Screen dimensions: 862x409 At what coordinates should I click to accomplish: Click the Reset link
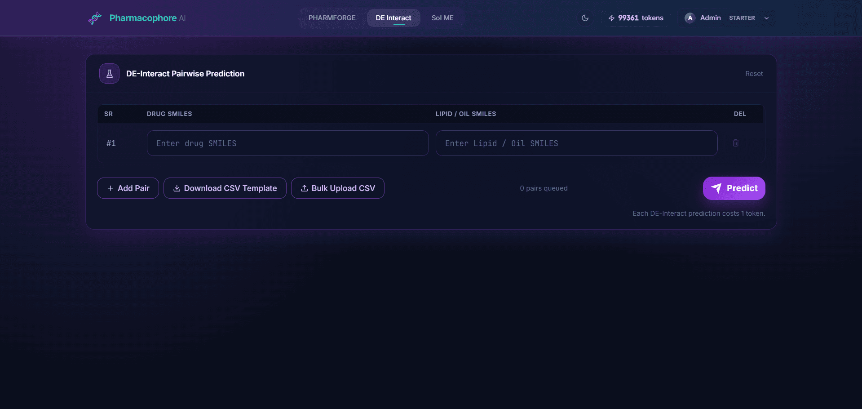click(x=754, y=74)
